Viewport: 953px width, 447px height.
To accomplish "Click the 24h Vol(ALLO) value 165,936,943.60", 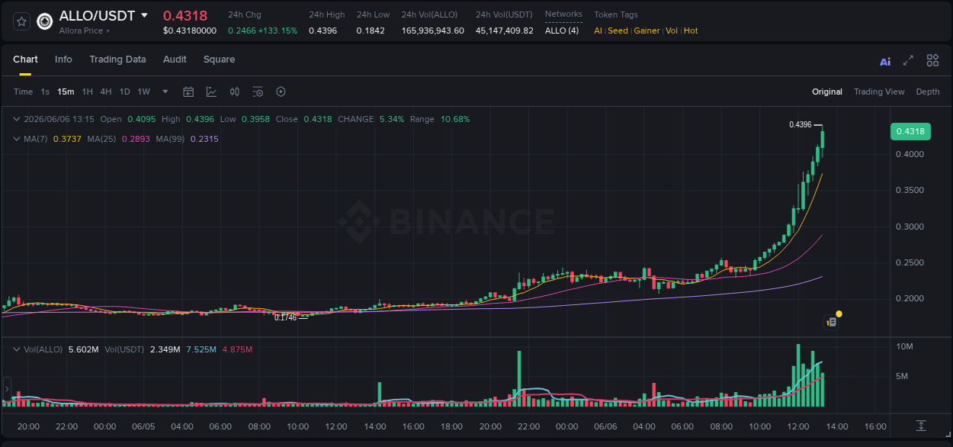I will (433, 31).
